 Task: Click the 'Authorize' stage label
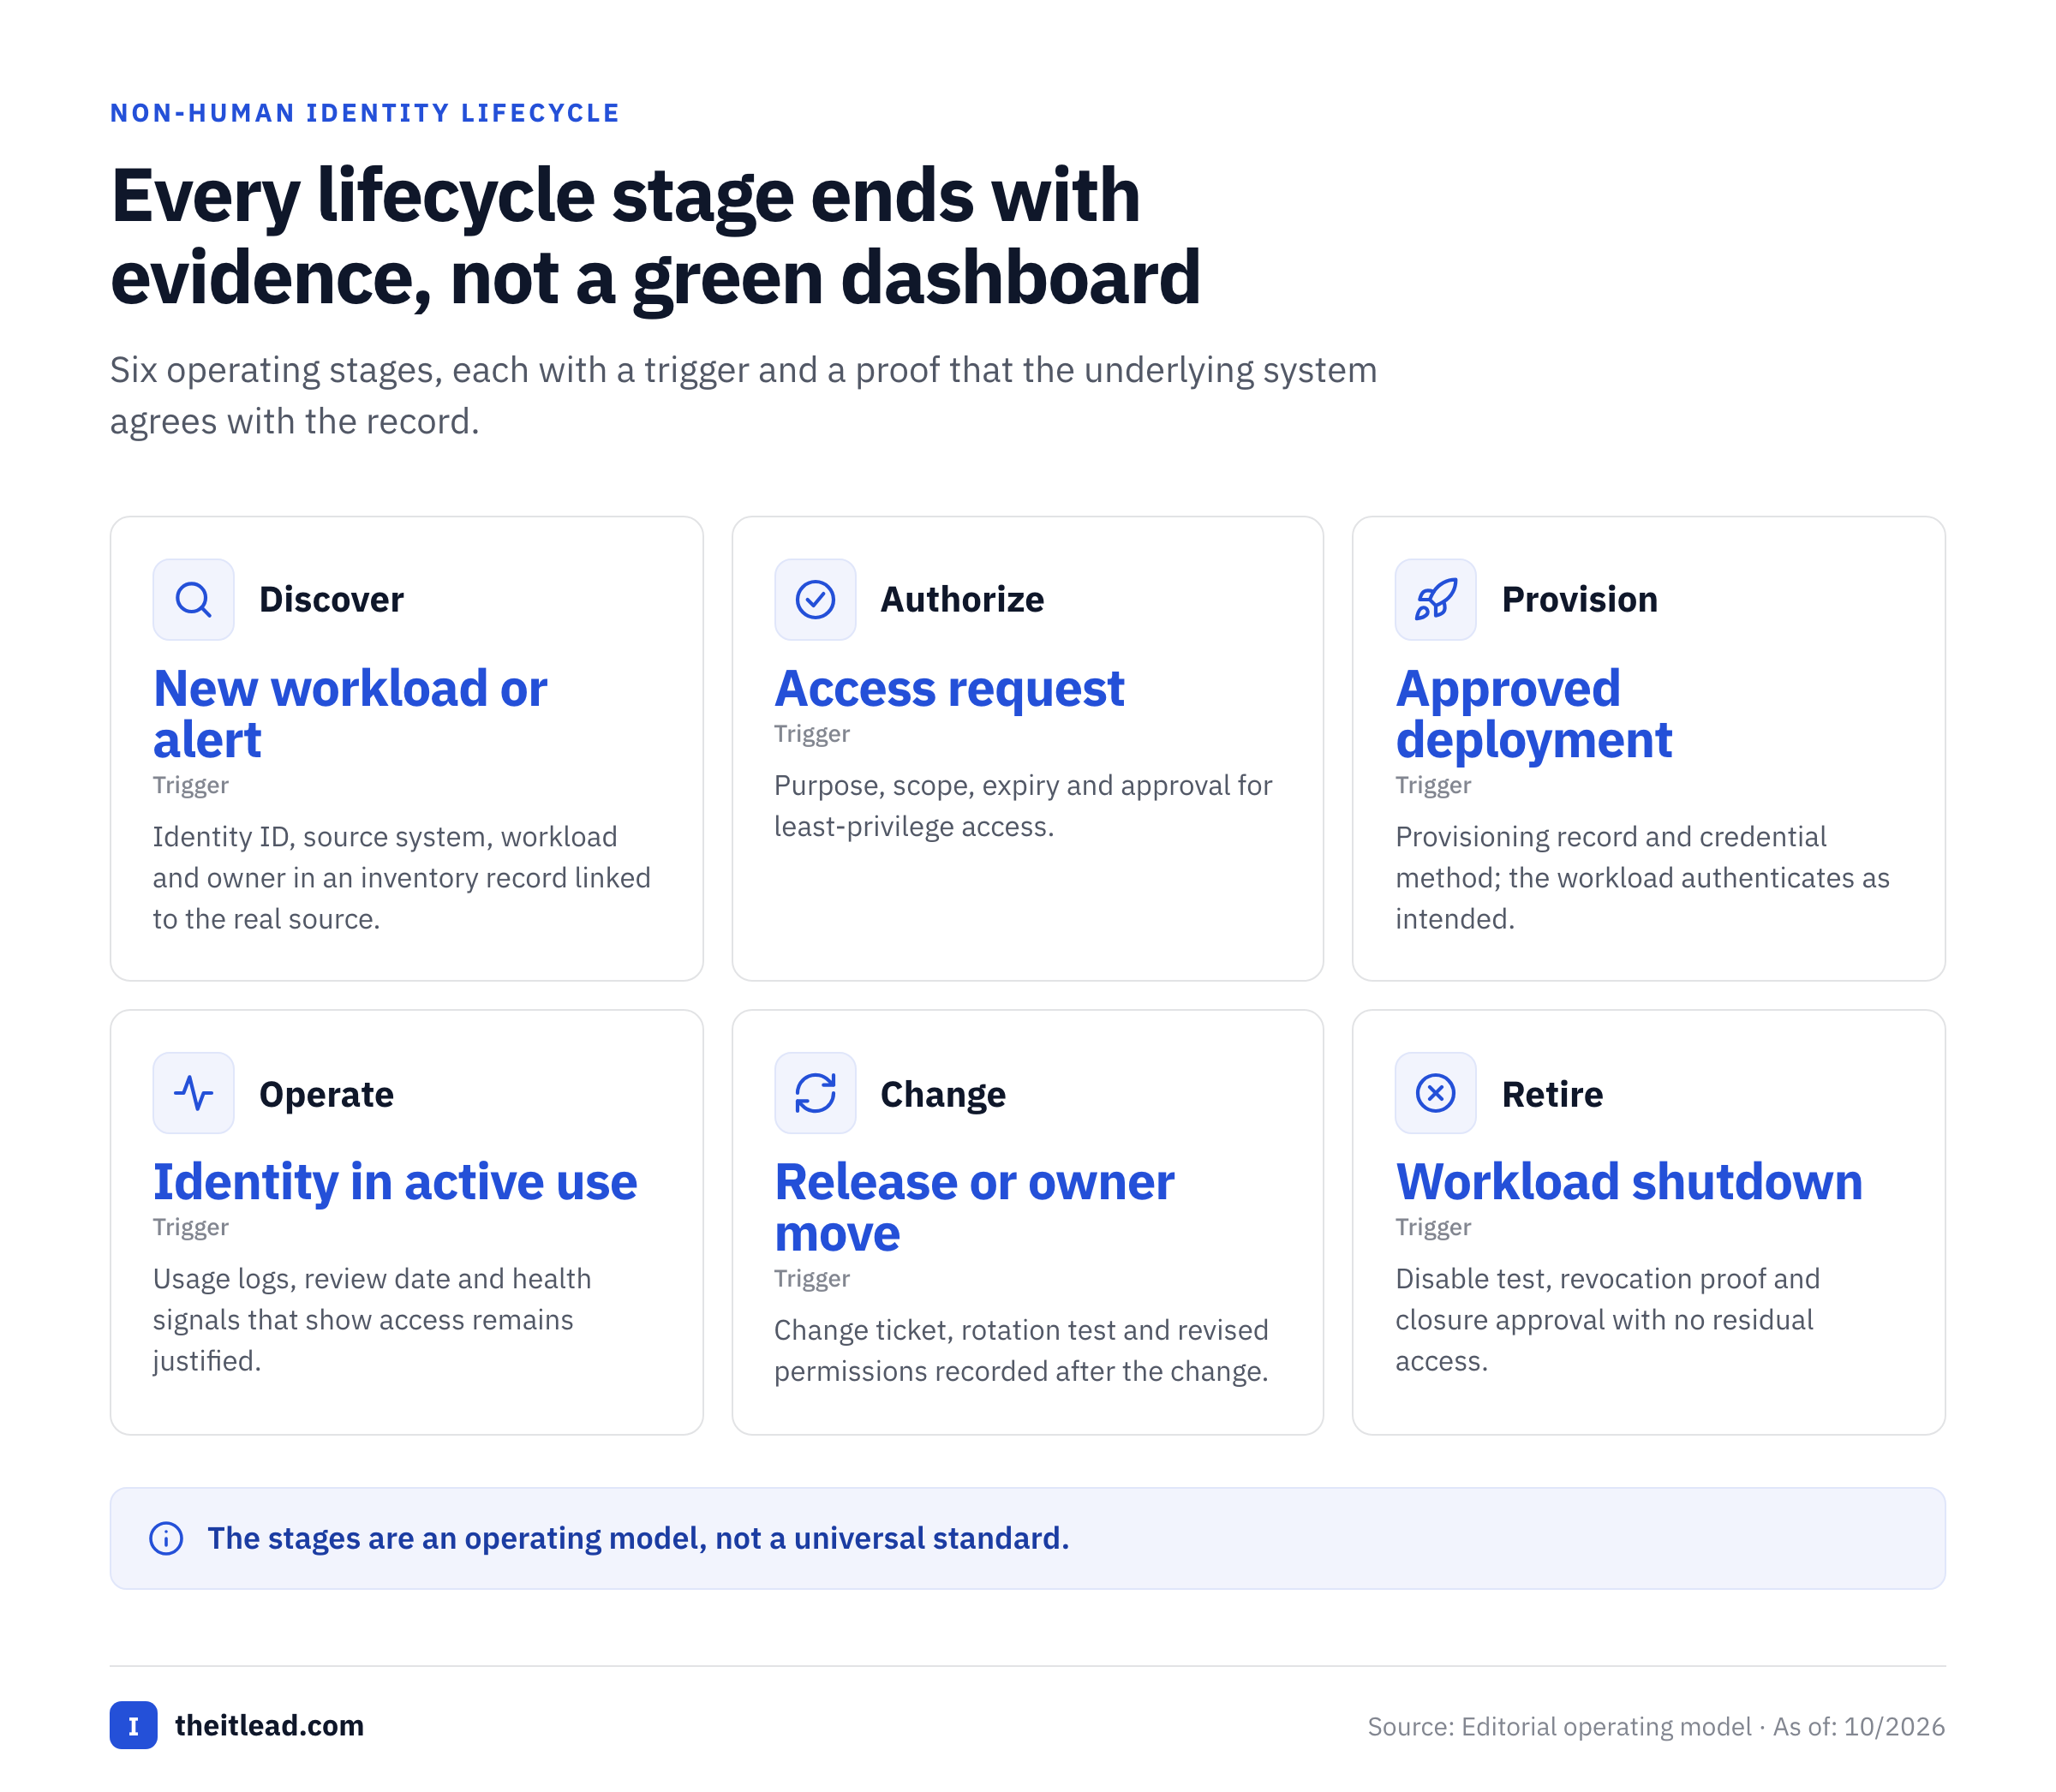click(962, 599)
